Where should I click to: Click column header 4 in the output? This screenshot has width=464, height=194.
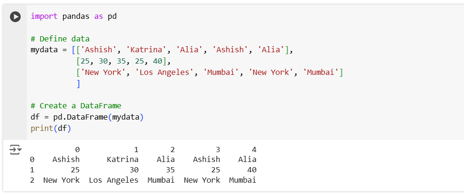point(254,150)
